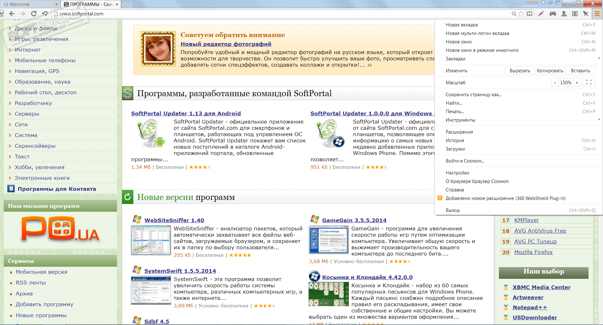Screen dimensions: 603x325
Task: Click the magnifier zoom icon in address bar
Action: (514, 14)
